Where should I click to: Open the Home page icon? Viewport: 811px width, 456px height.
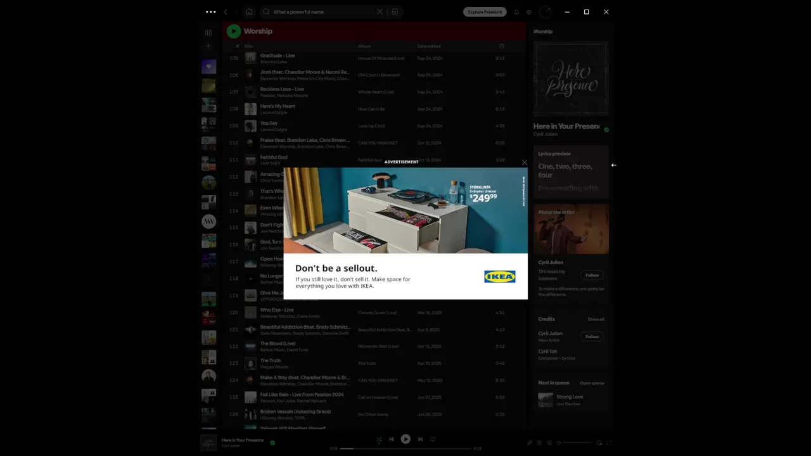tap(249, 12)
